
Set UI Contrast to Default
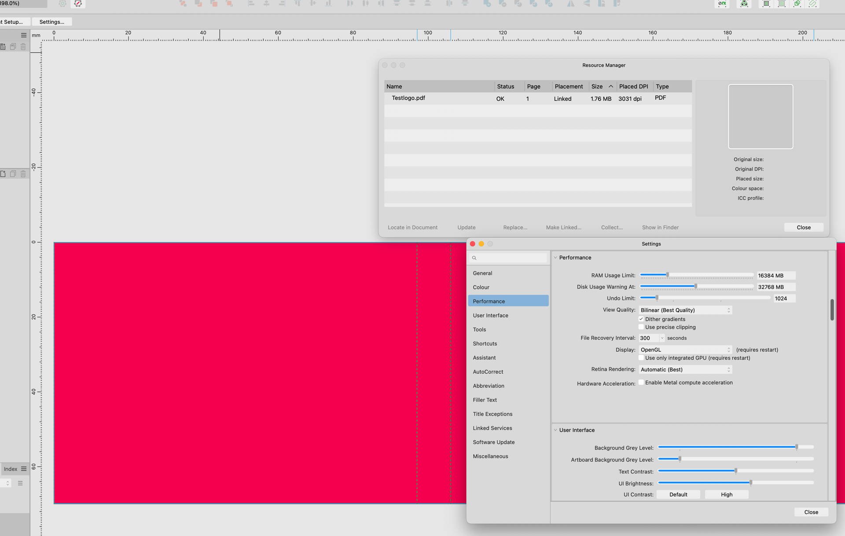678,495
